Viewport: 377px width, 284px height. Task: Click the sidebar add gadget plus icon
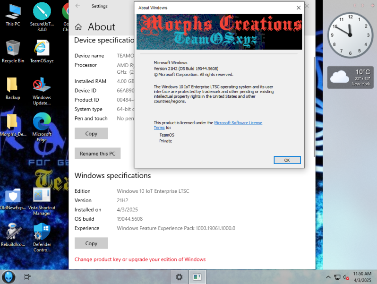(x=372, y=5)
